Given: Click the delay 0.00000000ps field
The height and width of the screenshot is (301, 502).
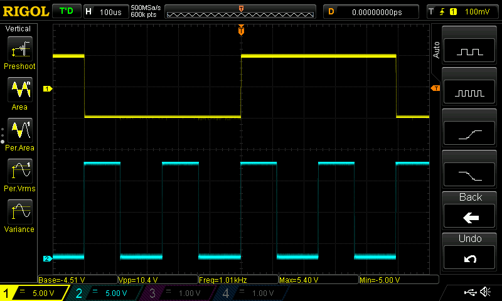Looking at the screenshot, I should point(371,12).
